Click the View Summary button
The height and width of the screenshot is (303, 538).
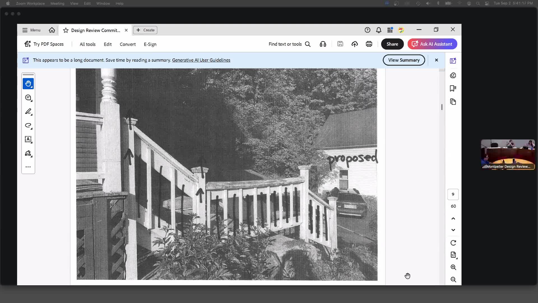tap(404, 60)
